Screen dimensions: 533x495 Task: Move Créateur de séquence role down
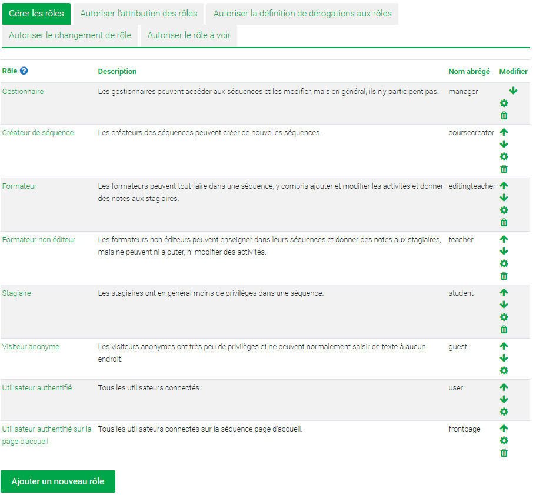pyautogui.click(x=504, y=145)
